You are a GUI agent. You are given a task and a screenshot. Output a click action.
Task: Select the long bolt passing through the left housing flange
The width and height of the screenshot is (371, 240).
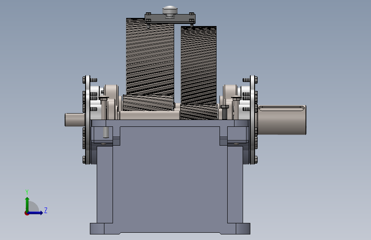104,117
